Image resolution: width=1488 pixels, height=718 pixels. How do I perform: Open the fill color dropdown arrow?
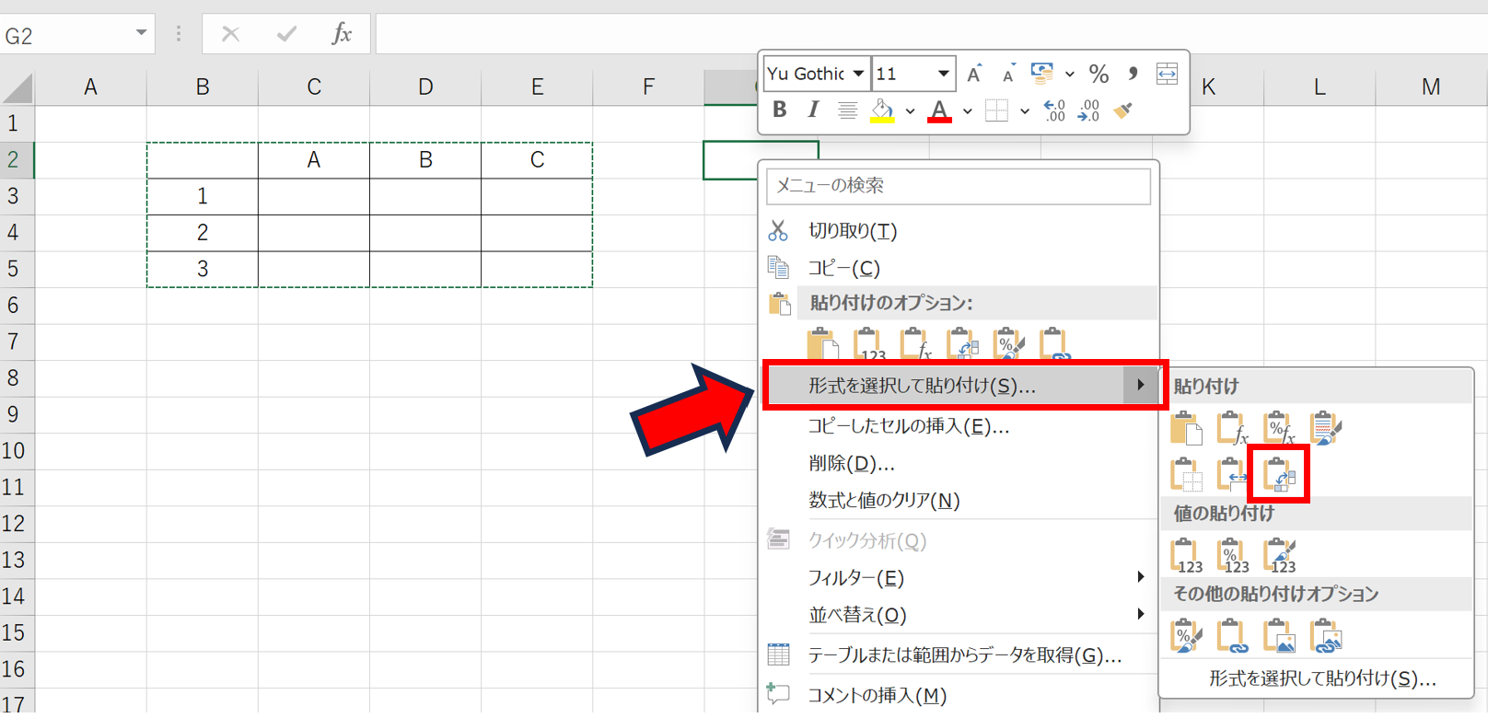click(910, 111)
